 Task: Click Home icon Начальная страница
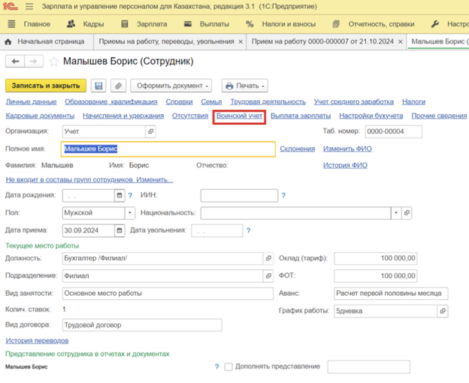8,42
